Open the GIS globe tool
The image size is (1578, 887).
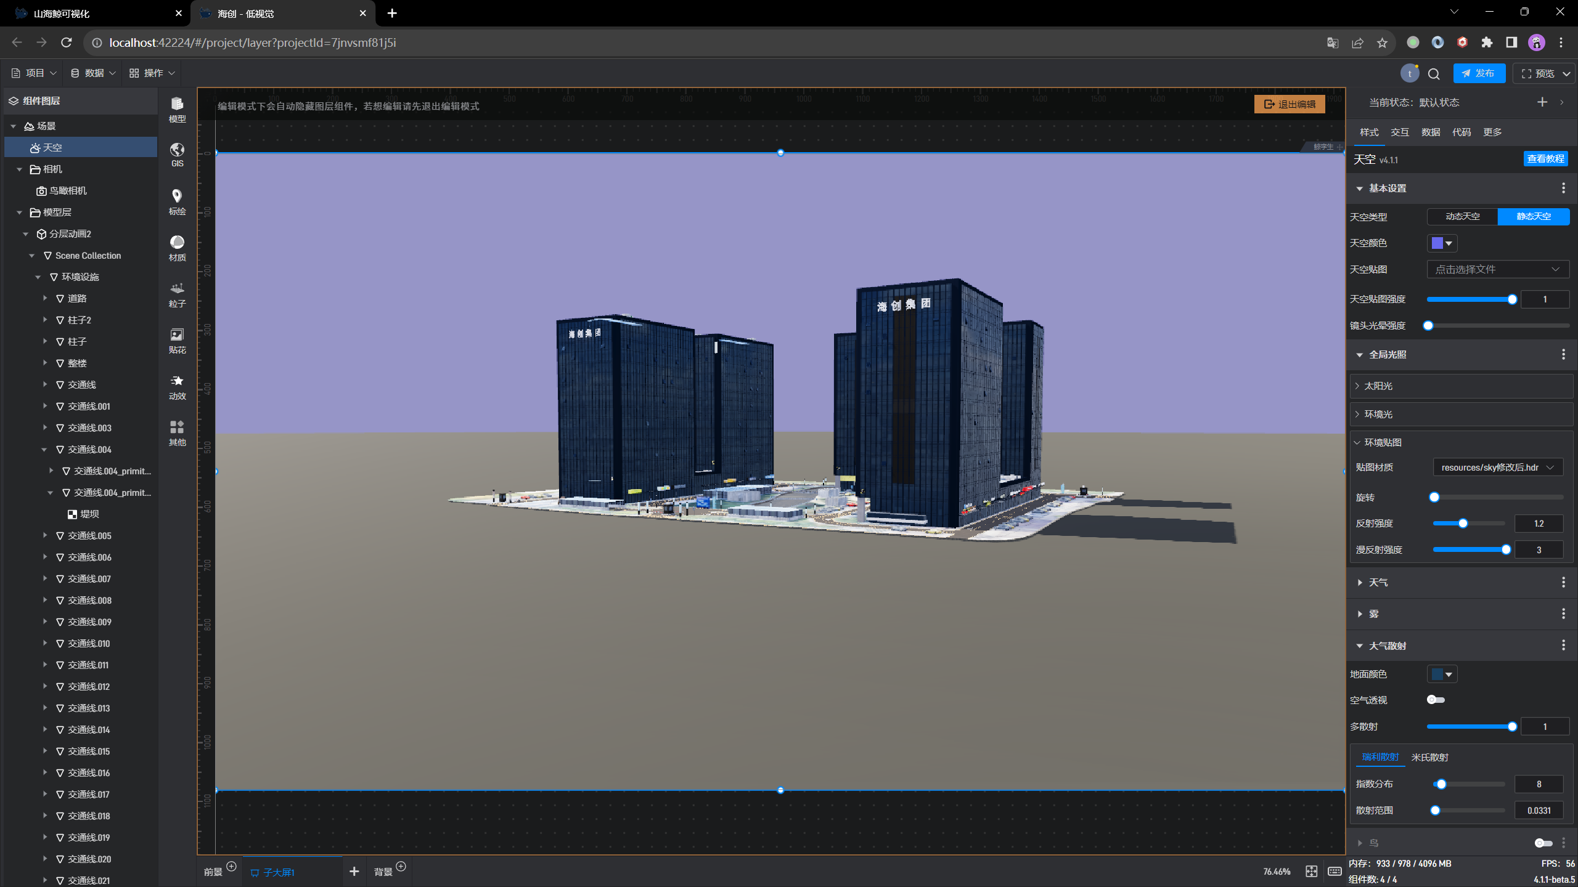click(177, 155)
